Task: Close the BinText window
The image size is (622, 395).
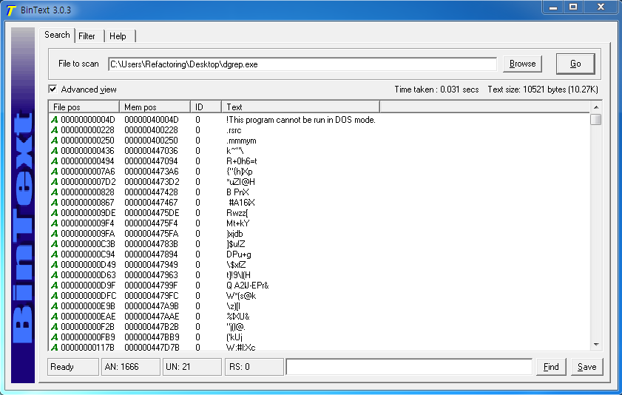Action: pos(601,7)
